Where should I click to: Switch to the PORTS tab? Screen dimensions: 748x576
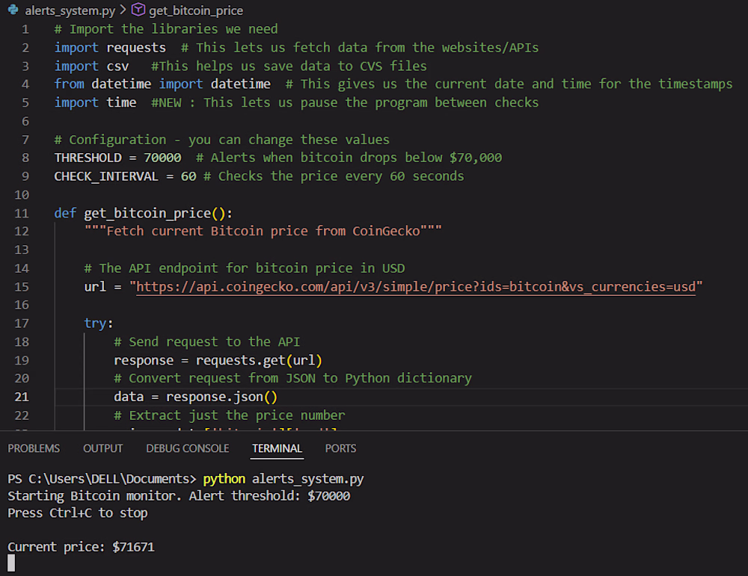point(340,449)
